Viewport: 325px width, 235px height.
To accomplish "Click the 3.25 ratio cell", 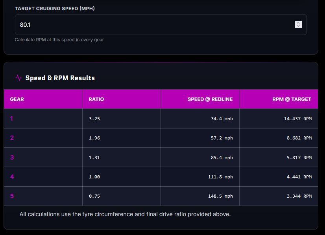I will pyautogui.click(x=94, y=119).
